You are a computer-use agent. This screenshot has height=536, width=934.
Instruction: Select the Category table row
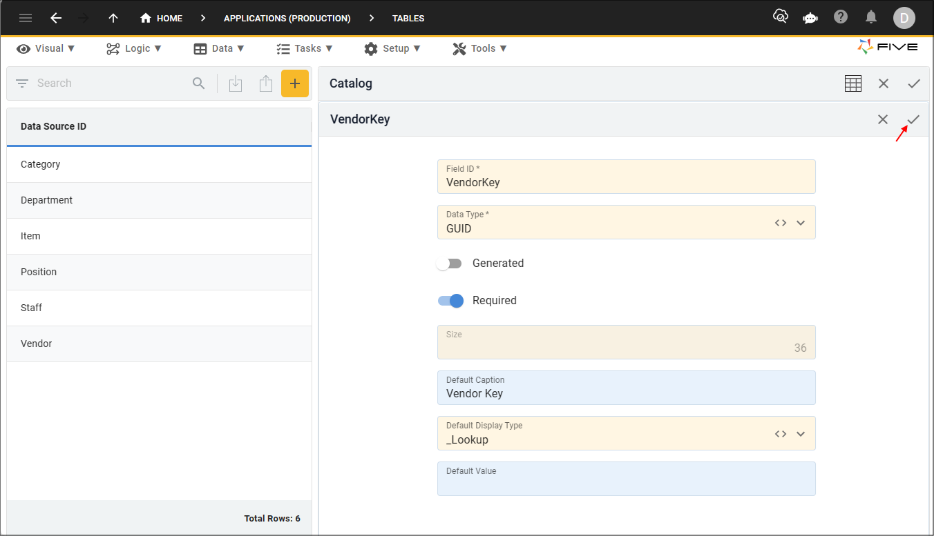tap(159, 164)
